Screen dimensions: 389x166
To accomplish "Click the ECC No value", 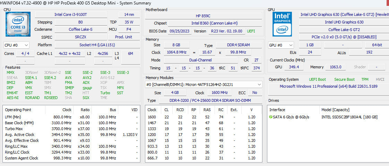I will point(255,93).
